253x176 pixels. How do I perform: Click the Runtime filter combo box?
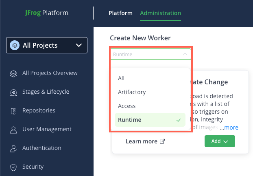[151, 54]
